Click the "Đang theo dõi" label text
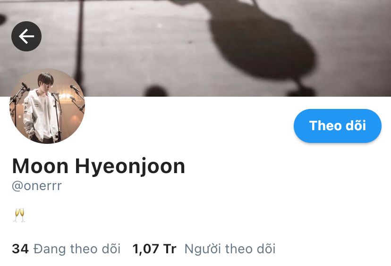Image resolution: width=391 pixels, height=266 pixels. pos(77,249)
